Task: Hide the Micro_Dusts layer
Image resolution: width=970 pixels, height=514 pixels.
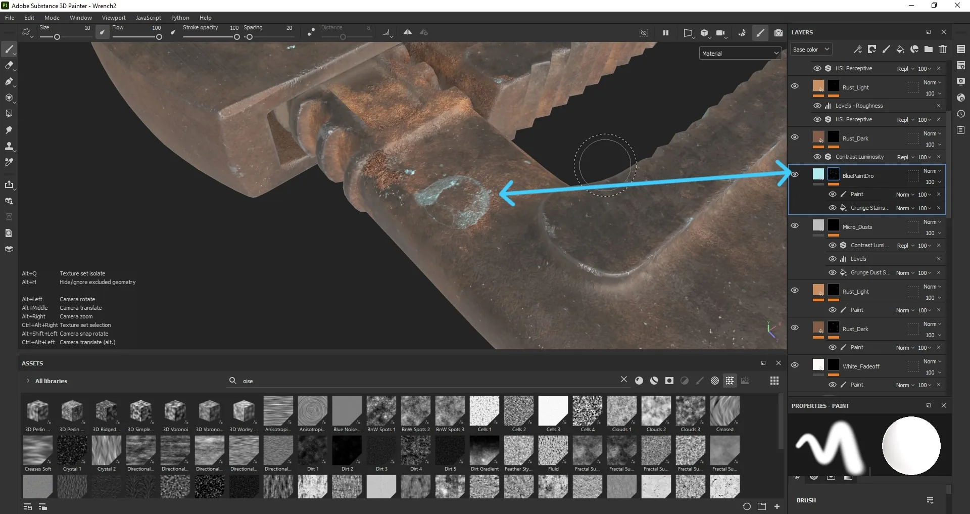Action: click(x=795, y=225)
